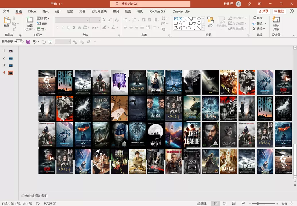
Task: Click the feedback smiley face icon
Action: coord(292,11)
